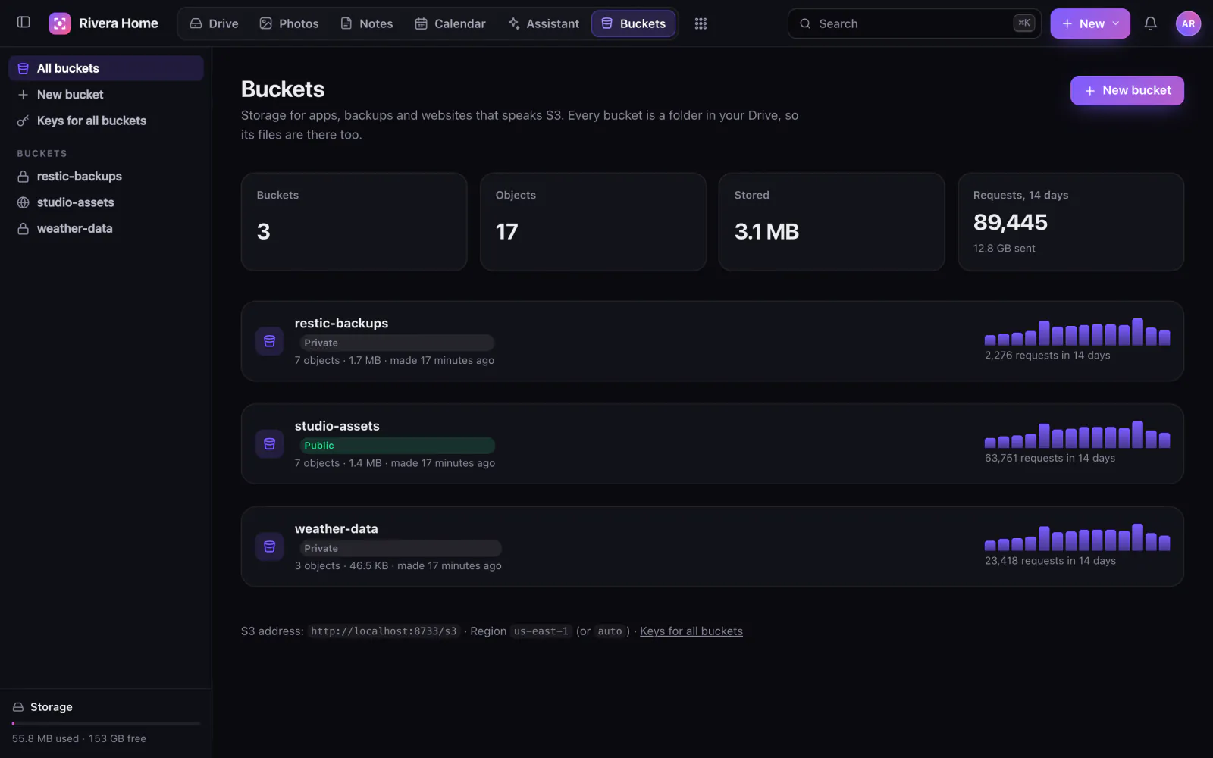Open the Calendar tab
This screenshot has height=758, width=1213.
click(x=450, y=23)
